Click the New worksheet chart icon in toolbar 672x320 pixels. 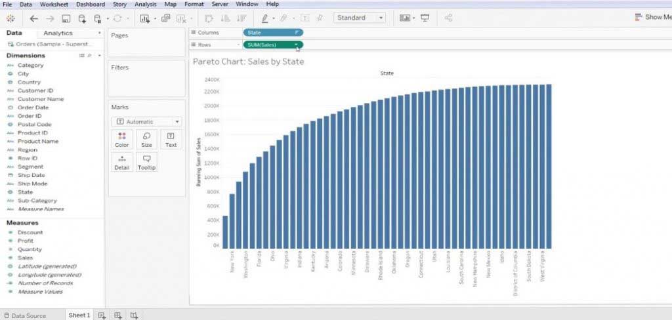[x=145, y=18]
